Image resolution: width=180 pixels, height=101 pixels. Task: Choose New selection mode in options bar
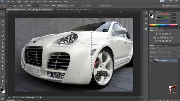click(x=11, y=6)
